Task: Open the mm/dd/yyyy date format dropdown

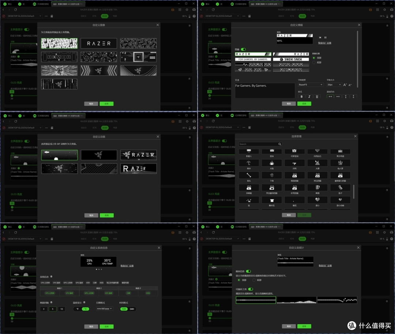Action: click(104, 309)
